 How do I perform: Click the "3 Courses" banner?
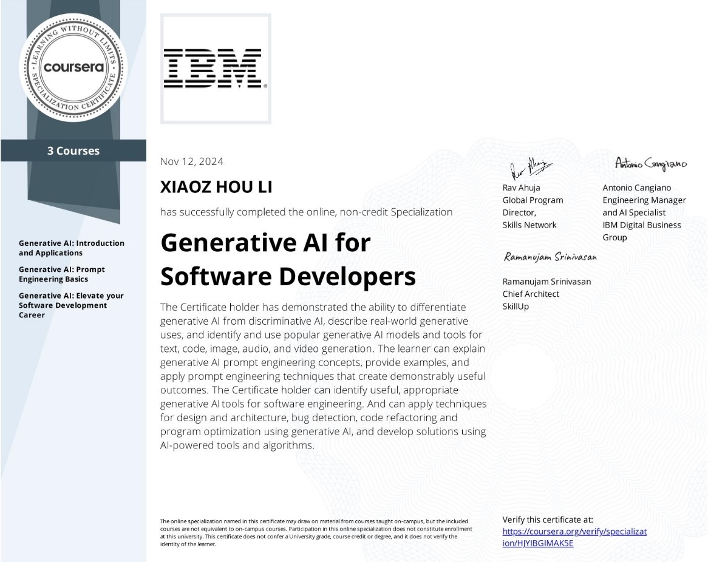pos(73,151)
